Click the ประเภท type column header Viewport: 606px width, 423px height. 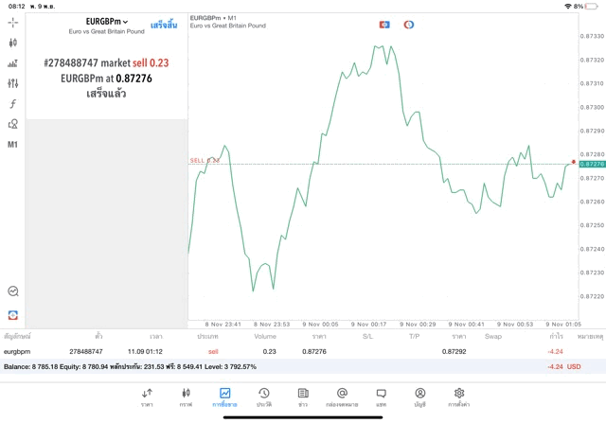tap(208, 337)
